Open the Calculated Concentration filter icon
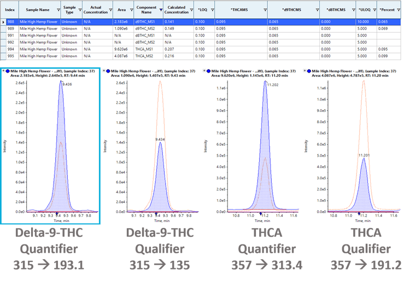This screenshot has height=281, width=410. 190,10
